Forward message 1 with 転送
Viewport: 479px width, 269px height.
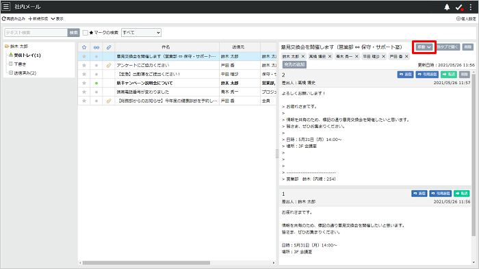462,194
